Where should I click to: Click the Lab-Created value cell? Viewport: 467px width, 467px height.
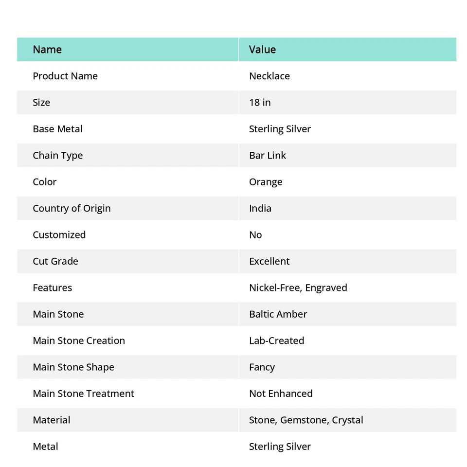276,341
